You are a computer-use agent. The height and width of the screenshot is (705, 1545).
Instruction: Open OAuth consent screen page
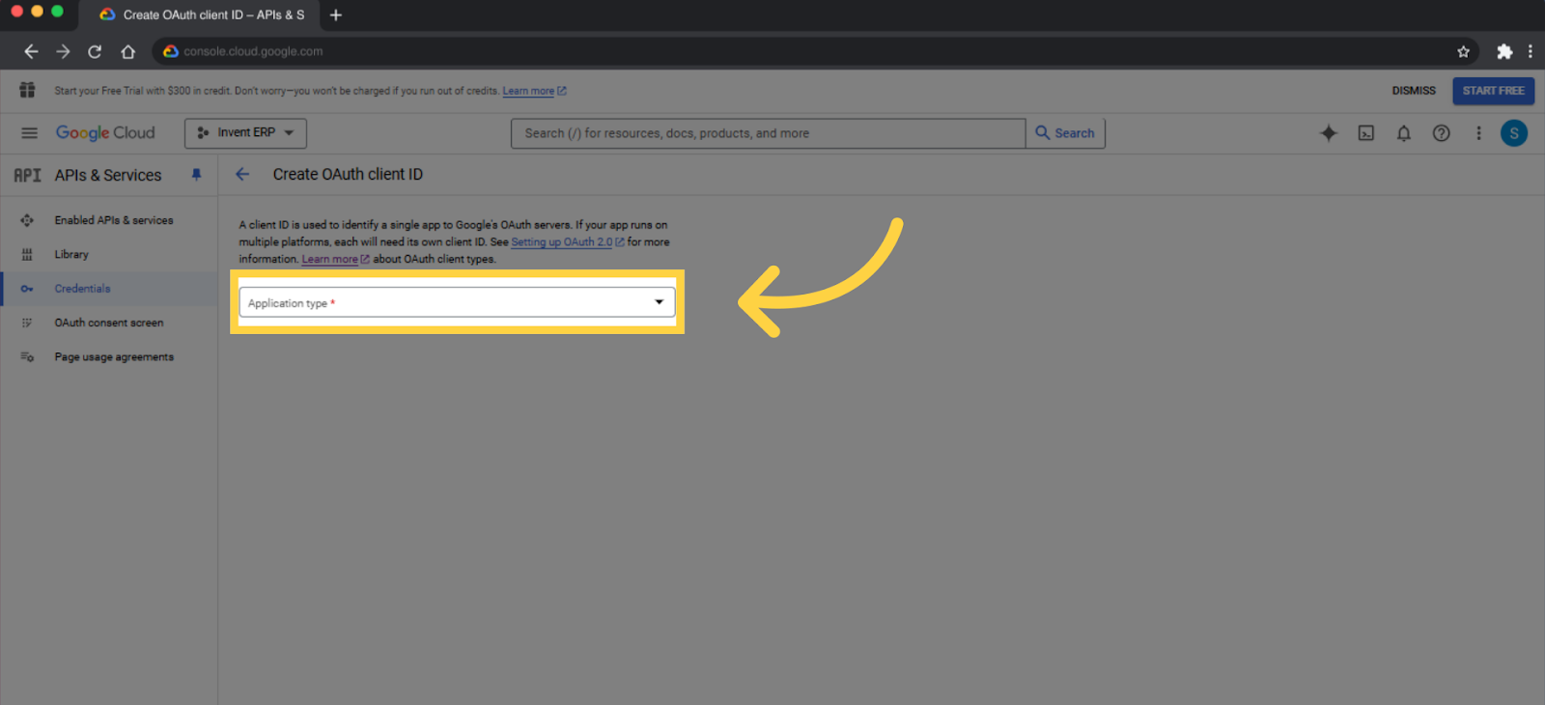coord(109,323)
